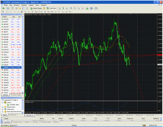Image resolution: width=163 pixels, height=127 pixels.
Task: Click connection status bars in status bar
Action: click(144, 125)
